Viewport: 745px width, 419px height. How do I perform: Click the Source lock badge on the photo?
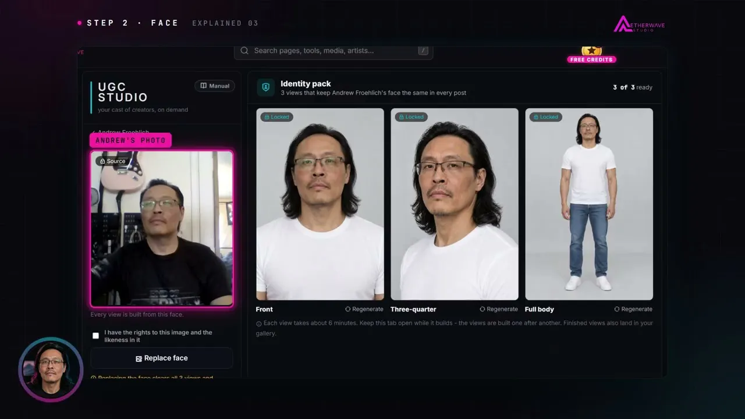[112, 161]
